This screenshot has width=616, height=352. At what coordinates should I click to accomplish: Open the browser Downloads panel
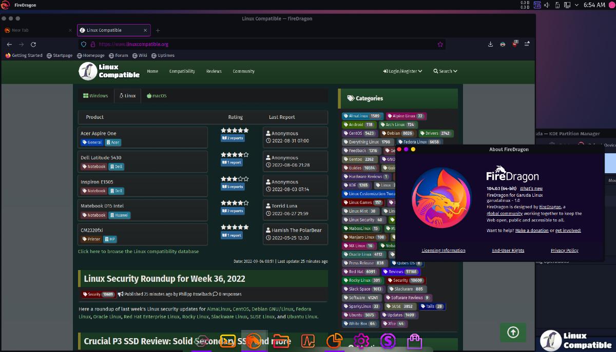tap(490, 45)
